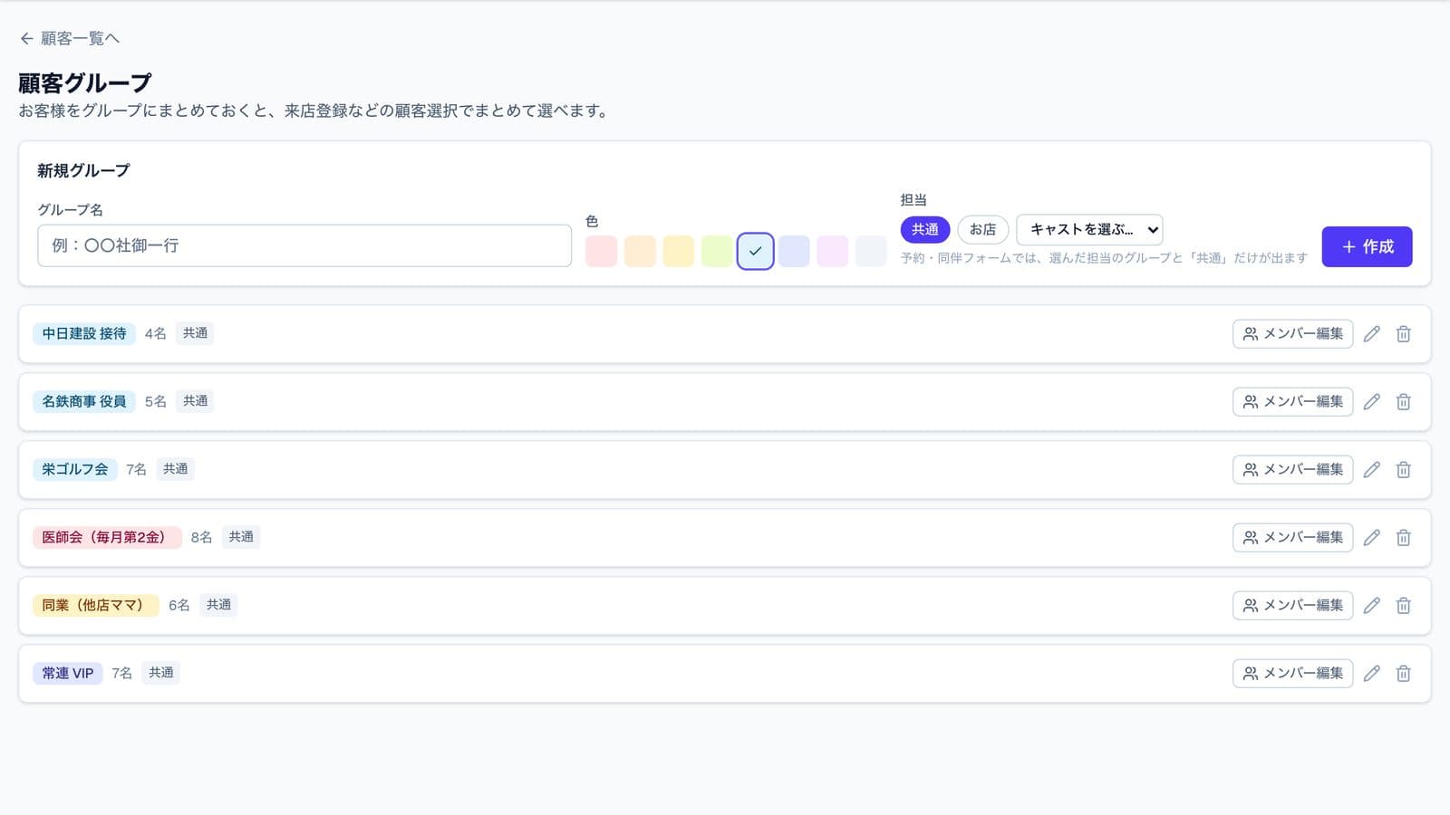Click trash icon in 医師会（毎月第2金） row
This screenshot has height=815, width=1450.
click(1403, 538)
